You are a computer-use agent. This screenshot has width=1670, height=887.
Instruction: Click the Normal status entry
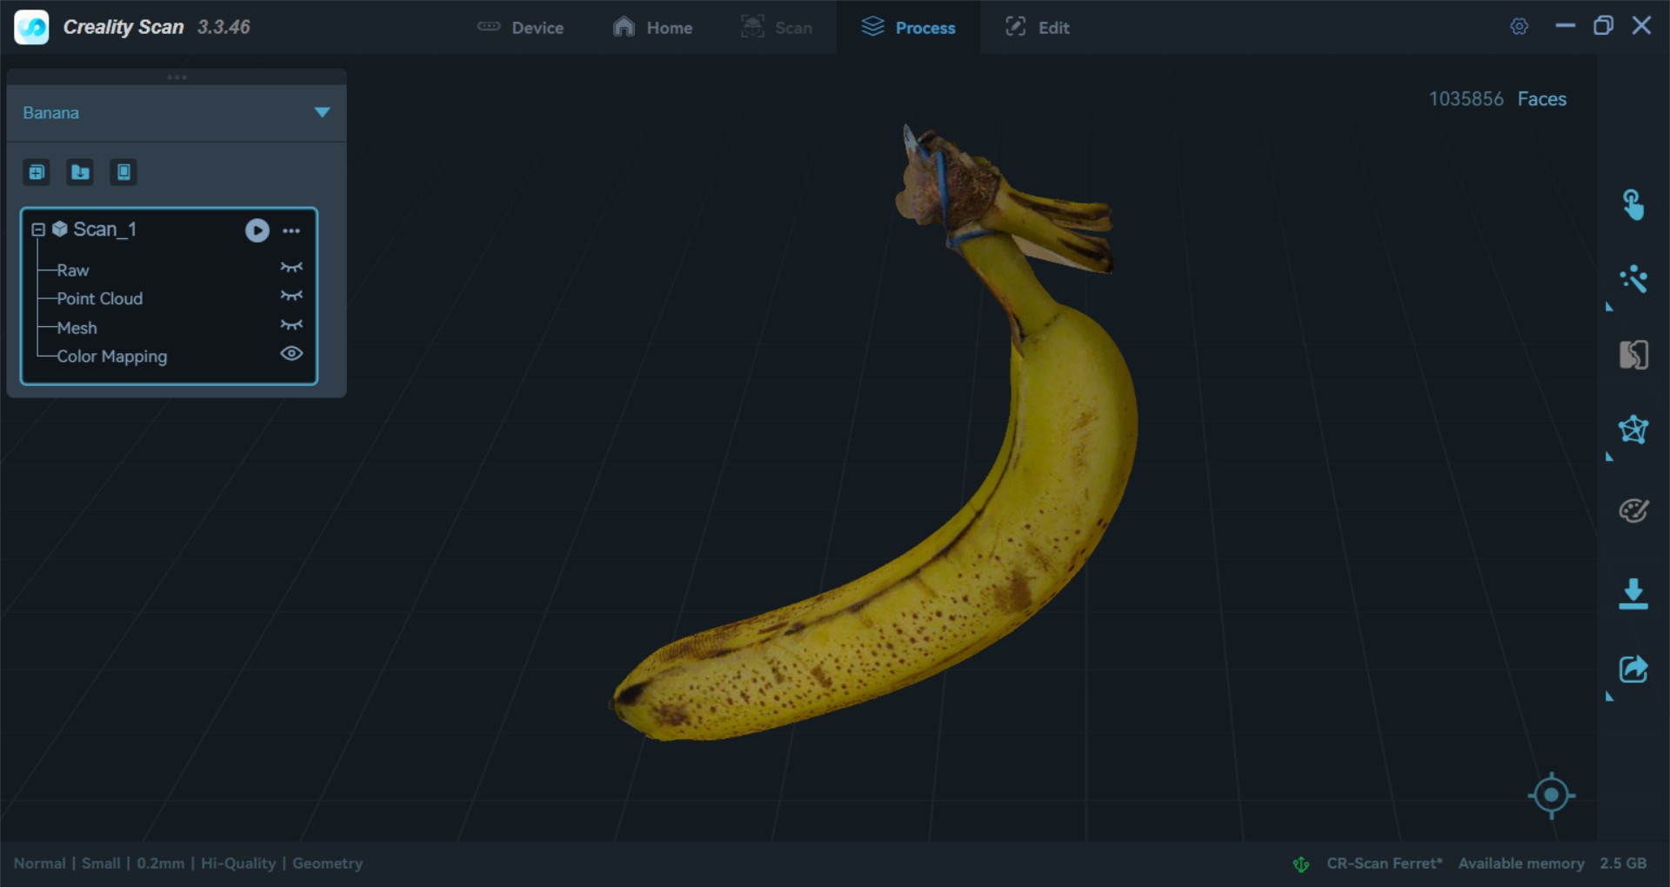click(x=39, y=864)
